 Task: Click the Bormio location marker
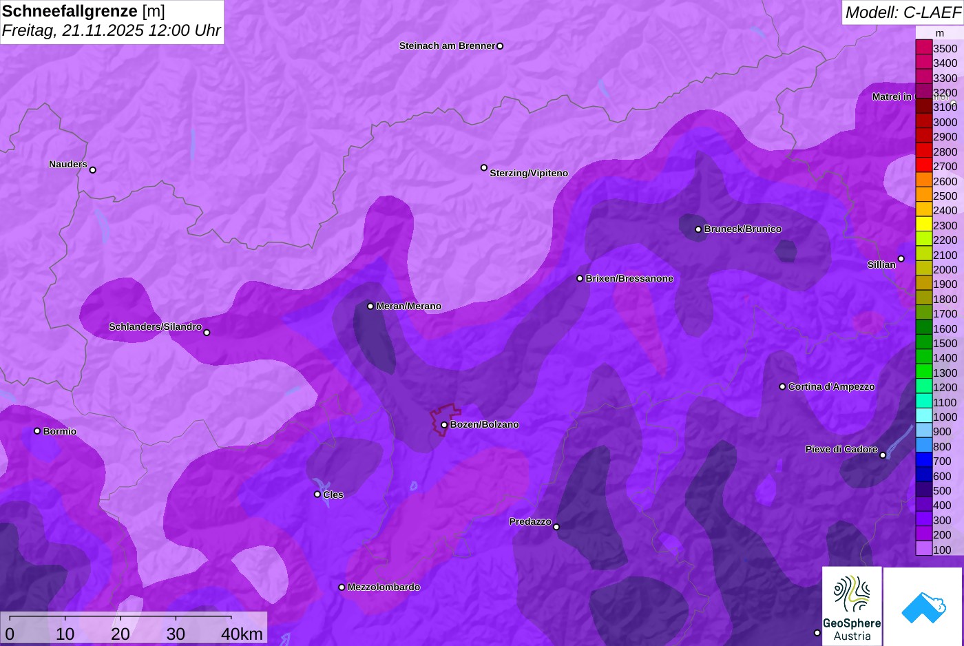pyautogui.click(x=37, y=431)
